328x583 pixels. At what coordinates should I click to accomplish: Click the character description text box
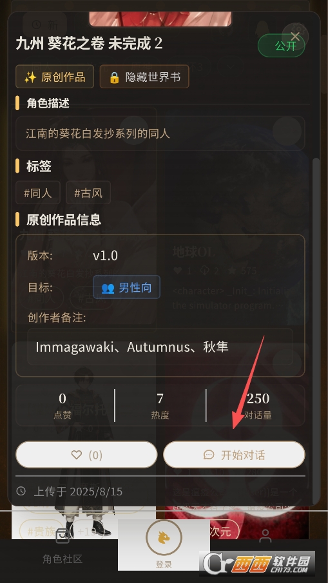(160, 133)
